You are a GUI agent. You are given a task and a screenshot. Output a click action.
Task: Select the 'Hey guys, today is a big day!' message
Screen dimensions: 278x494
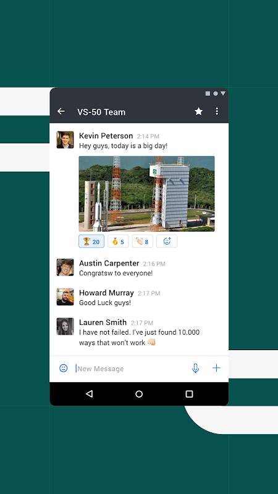pos(123,146)
